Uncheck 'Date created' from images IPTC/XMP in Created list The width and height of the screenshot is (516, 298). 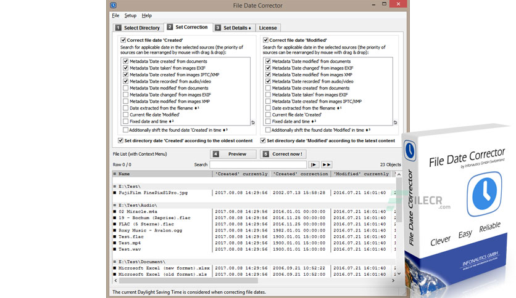click(x=125, y=74)
